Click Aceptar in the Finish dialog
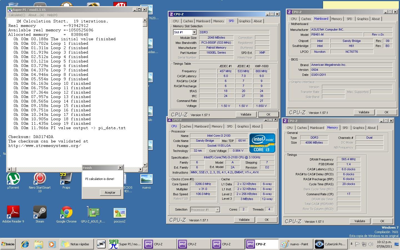 tap(110, 192)
